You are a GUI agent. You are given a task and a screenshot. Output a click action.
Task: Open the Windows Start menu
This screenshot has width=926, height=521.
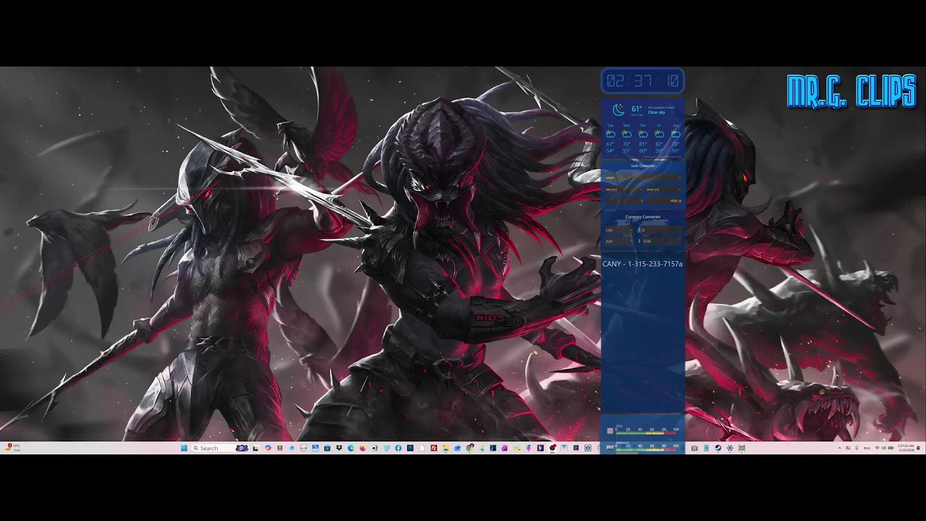tap(184, 448)
